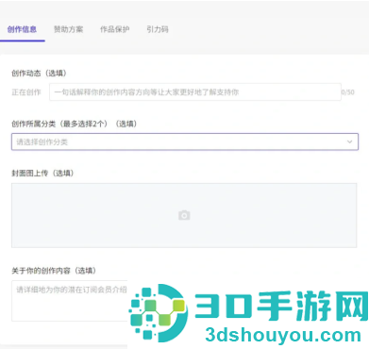This screenshot has height=349, width=369.
Task: Open the 引力码 tab
Action: 158,29
